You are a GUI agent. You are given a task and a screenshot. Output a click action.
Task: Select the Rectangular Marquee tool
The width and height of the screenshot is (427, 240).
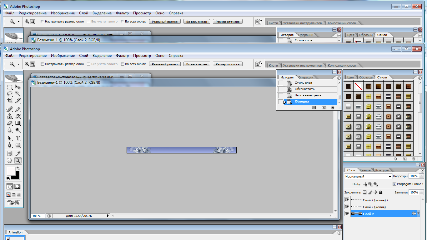pos(10,87)
